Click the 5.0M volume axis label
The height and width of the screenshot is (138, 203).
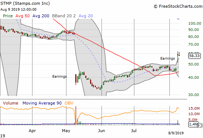[193, 120]
